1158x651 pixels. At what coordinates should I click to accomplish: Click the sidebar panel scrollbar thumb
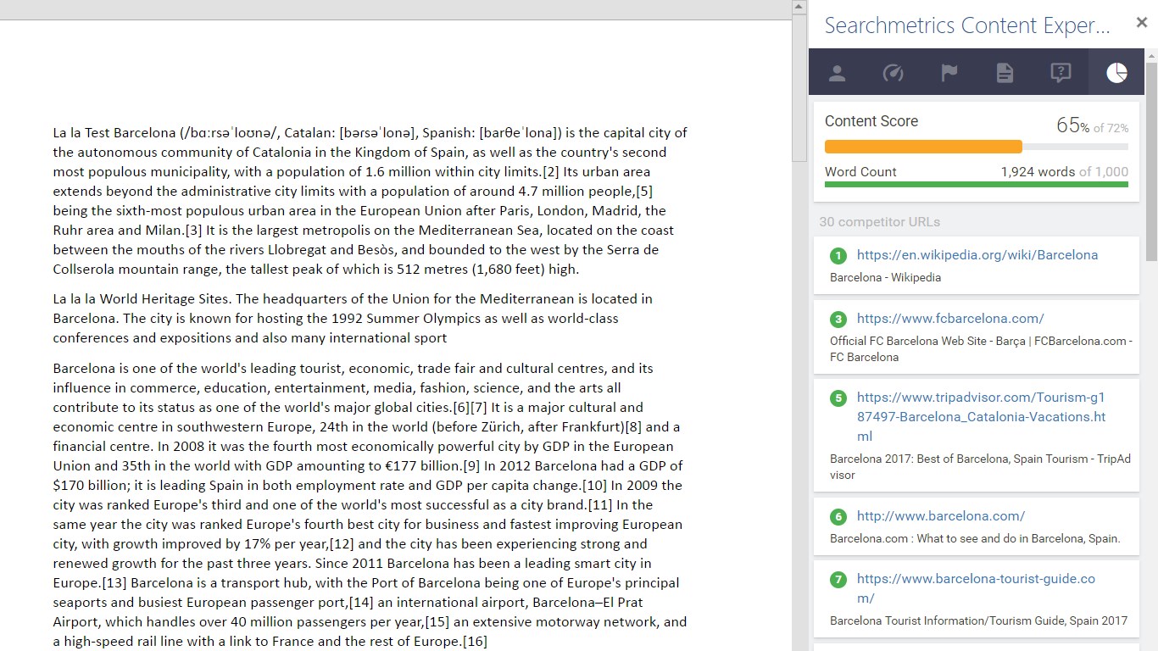point(1151,161)
